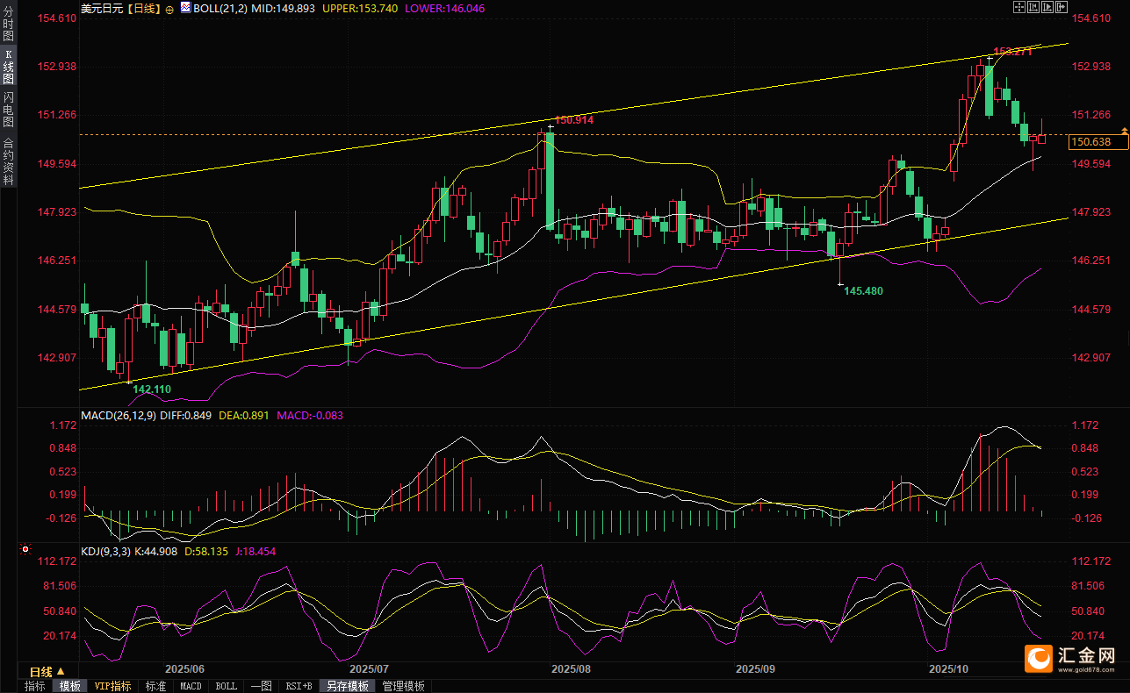Viewport: 1130px width, 693px height.
Task: Click the chart replay play-arrow icon
Action: (1047, 7)
